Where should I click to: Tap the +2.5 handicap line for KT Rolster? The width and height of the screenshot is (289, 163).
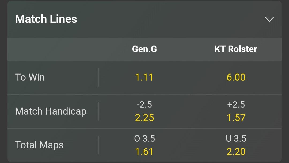(x=236, y=104)
